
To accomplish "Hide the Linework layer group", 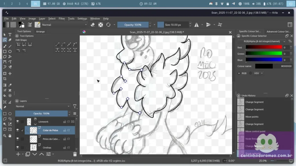I will [18, 122].
